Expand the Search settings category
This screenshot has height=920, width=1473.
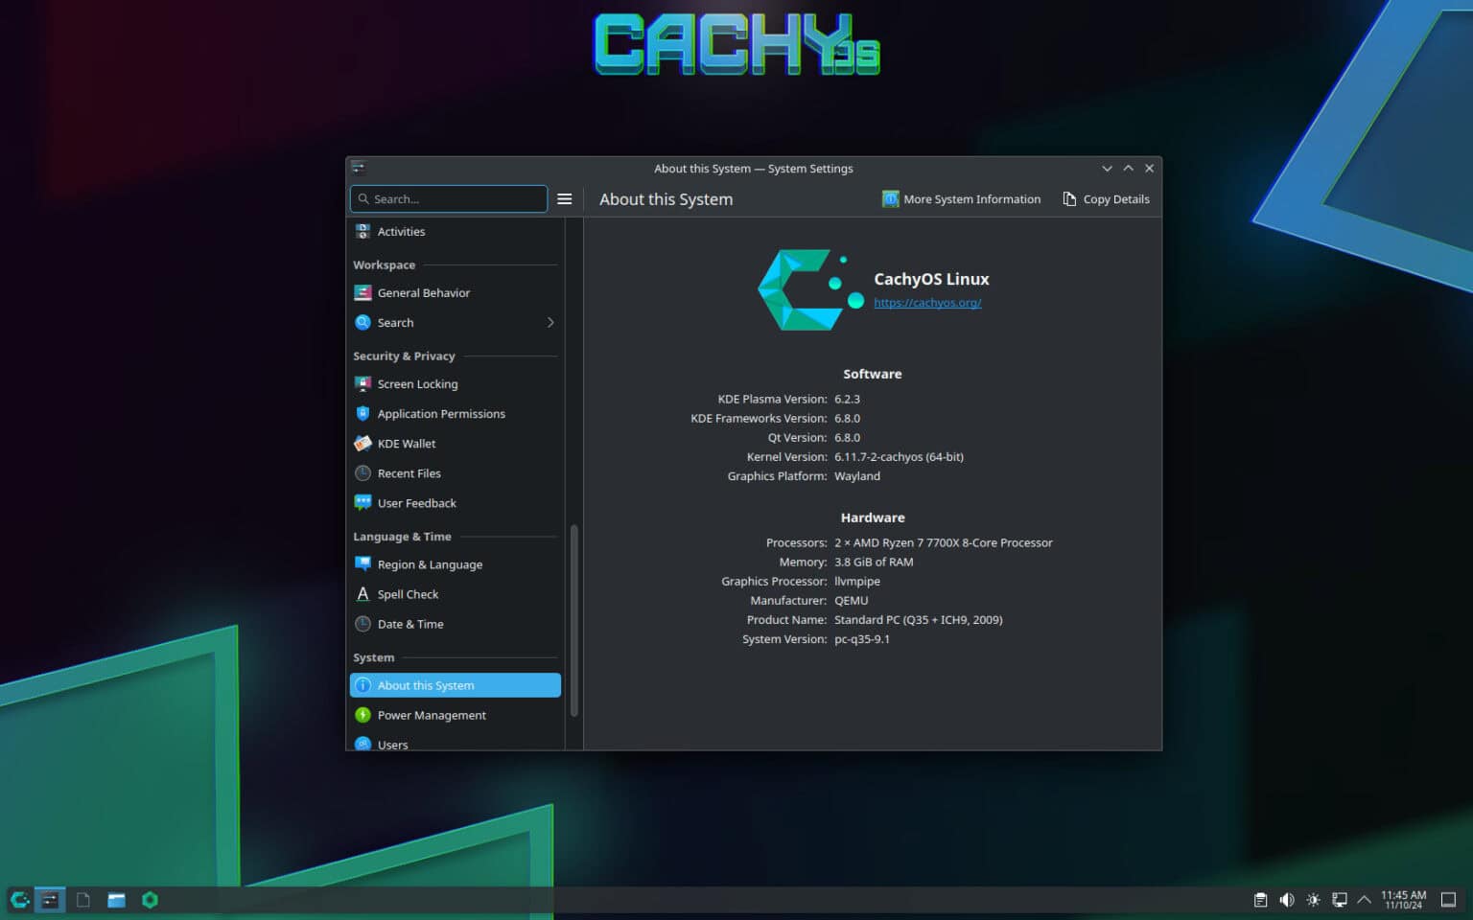[550, 322]
